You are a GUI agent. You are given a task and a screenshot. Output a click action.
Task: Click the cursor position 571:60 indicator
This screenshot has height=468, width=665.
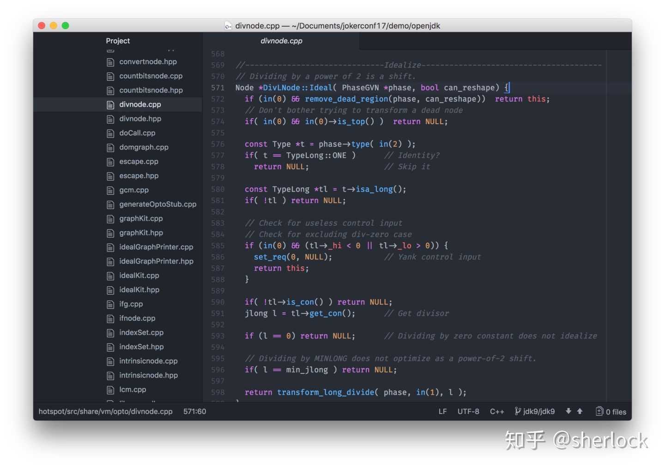tap(194, 412)
